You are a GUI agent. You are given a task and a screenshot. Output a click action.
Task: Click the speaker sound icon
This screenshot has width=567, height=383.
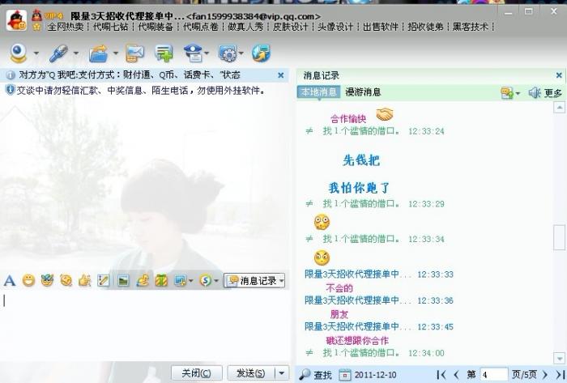pos(535,93)
